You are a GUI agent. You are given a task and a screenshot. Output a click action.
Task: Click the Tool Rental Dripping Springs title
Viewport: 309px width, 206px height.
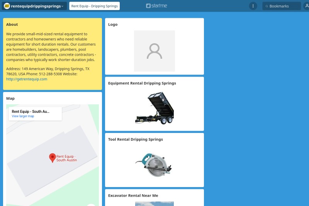click(136, 140)
